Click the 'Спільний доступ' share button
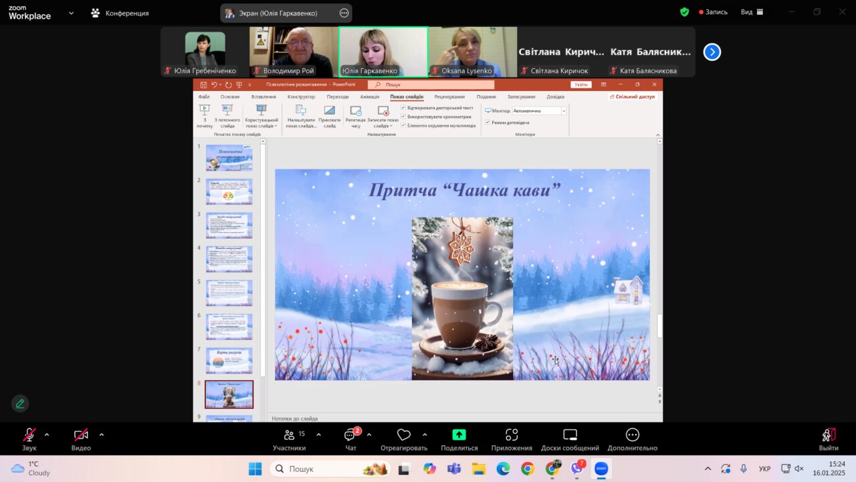The image size is (856, 482). [633, 96]
